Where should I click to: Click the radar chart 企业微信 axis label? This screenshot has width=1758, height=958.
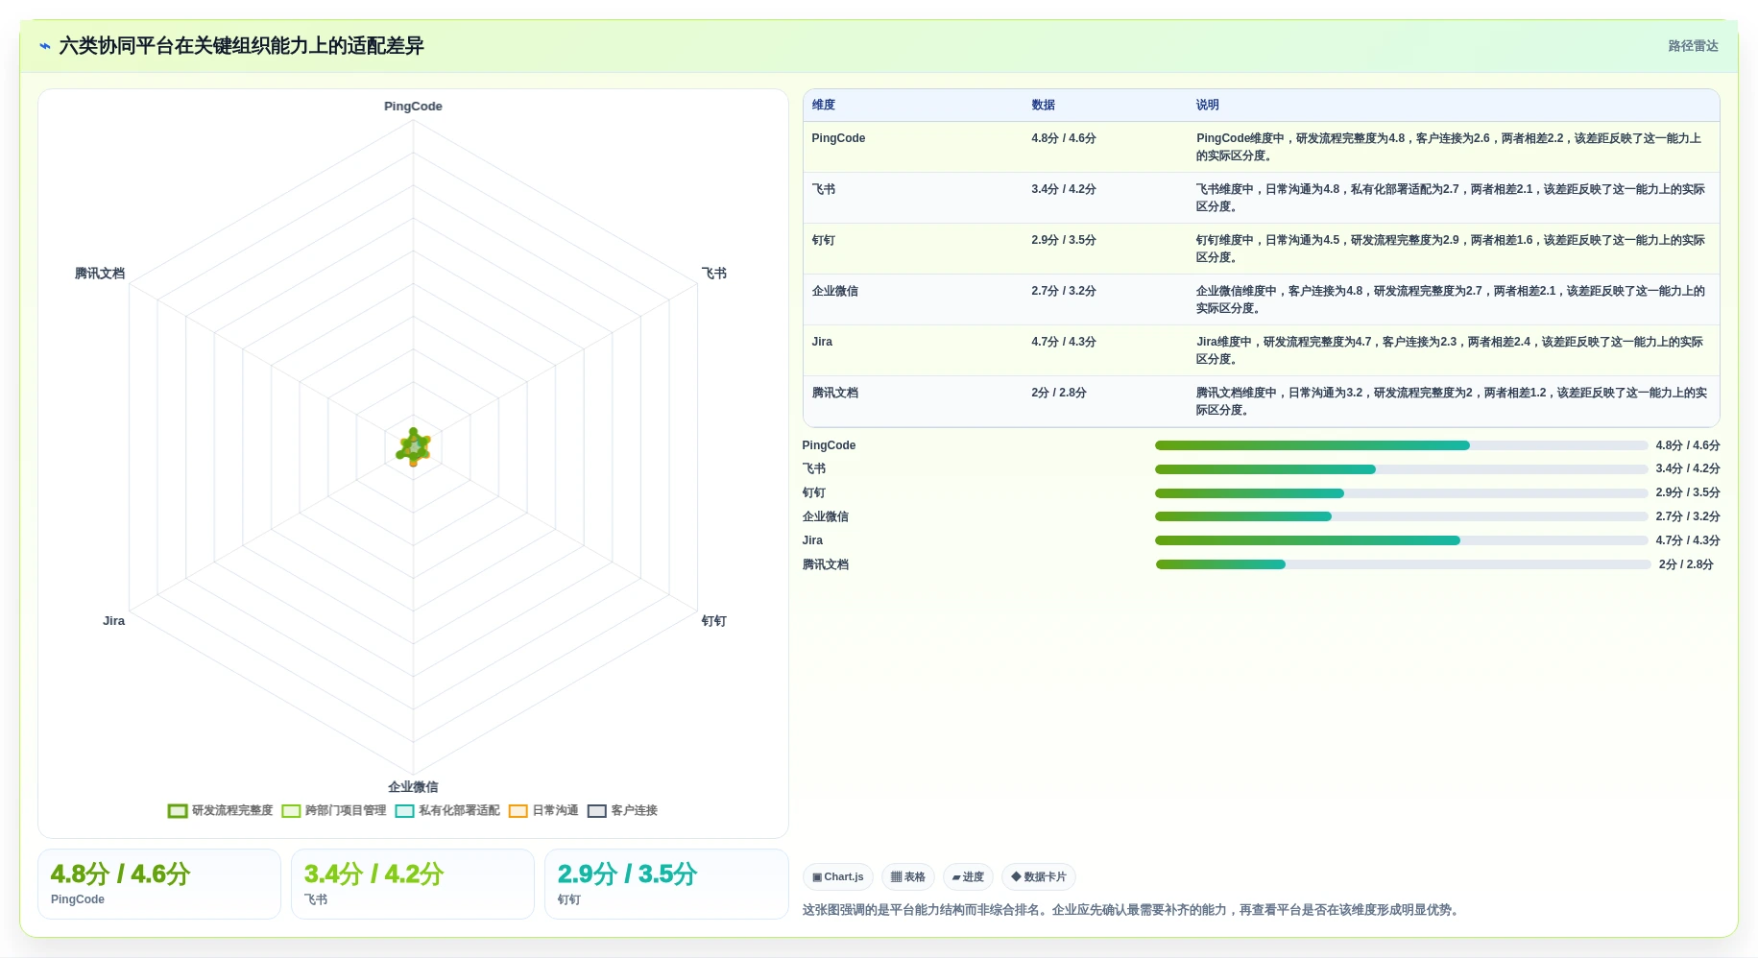coord(413,787)
